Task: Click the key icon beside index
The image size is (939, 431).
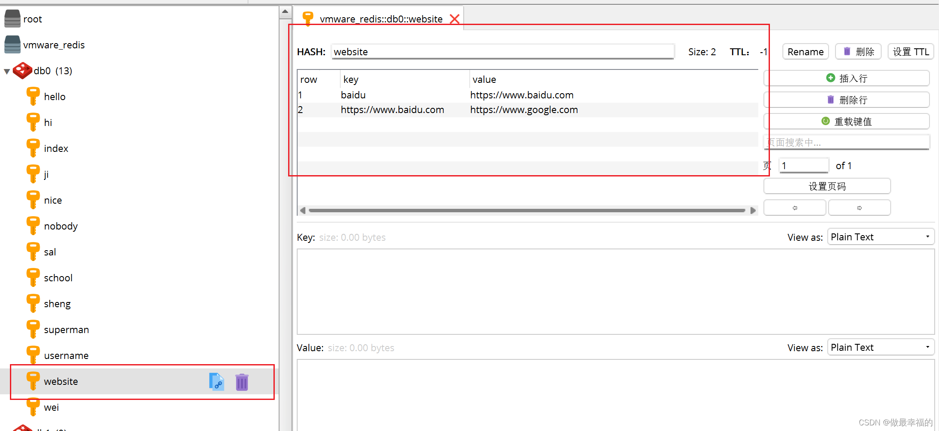Action: click(33, 148)
